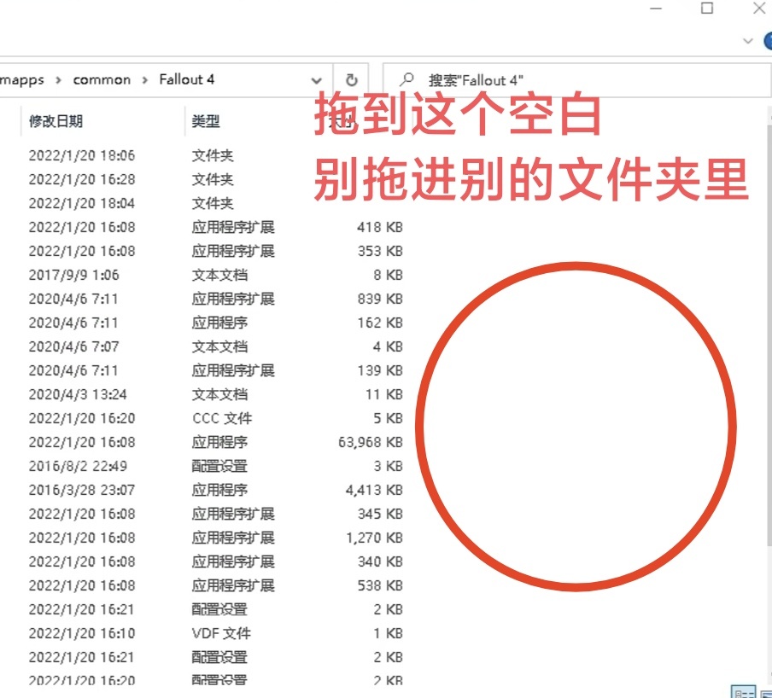Open chevron between common and Fallout 4
772x698 pixels.
tap(145, 80)
